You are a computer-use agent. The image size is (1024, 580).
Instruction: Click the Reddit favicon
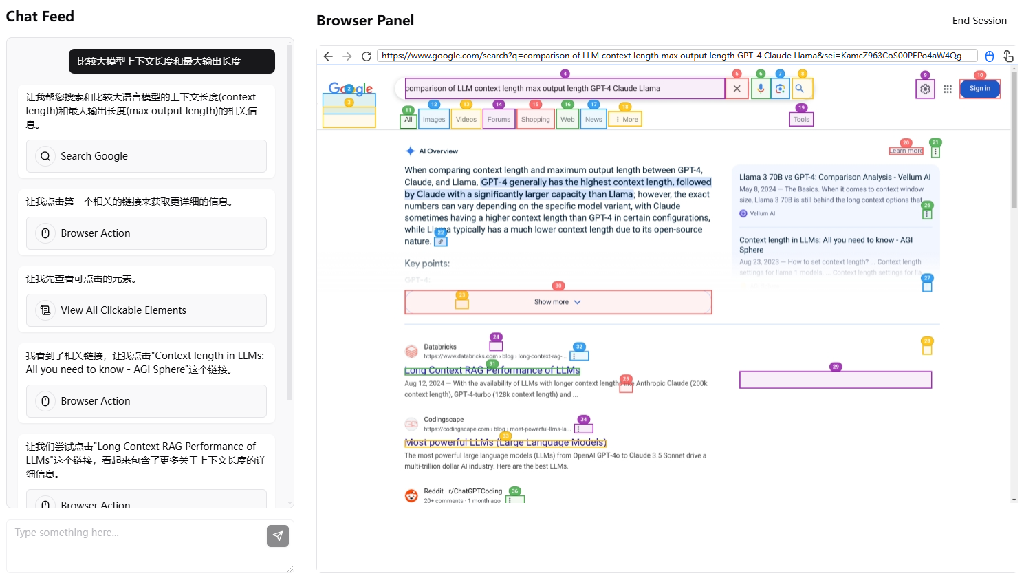[411, 495]
